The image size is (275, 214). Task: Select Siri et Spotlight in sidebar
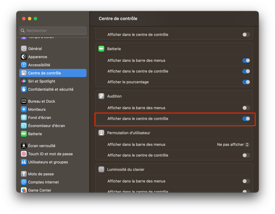click(x=53, y=81)
